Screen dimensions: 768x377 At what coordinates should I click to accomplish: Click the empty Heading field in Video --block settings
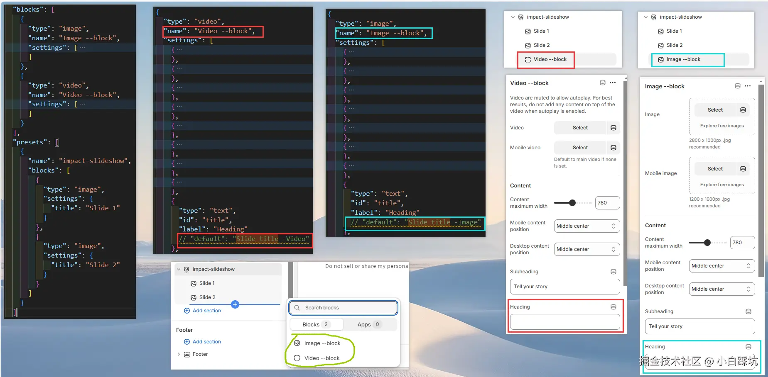565,322
